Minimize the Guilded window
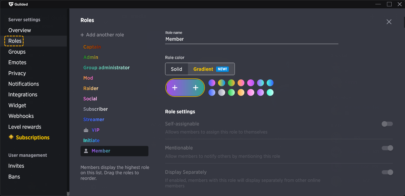 pyautogui.click(x=378, y=4)
